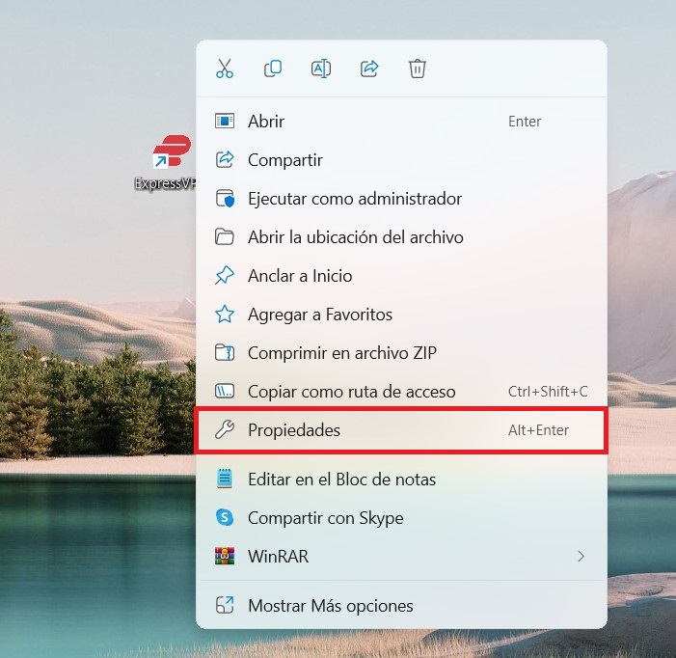Open the WinRAR submenu entry
The height and width of the screenshot is (658, 676).
[x=401, y=557]
